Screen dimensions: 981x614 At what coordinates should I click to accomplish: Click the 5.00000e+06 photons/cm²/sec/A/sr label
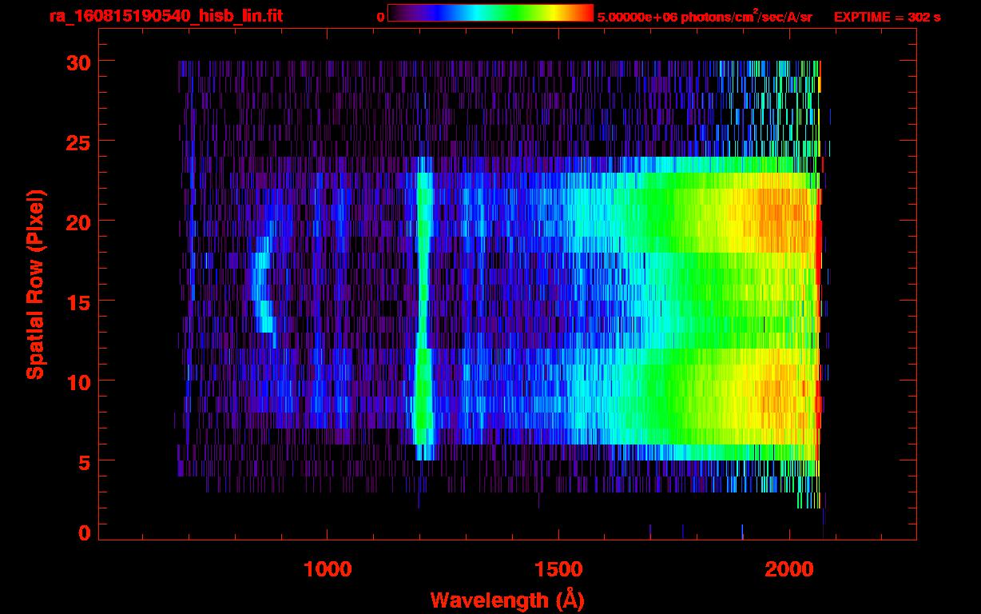click(x=705, y=16)
